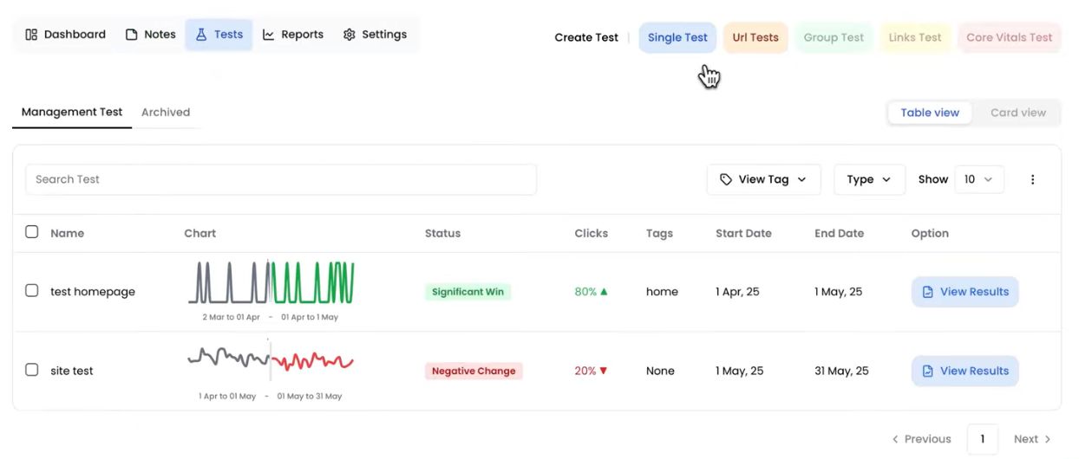Image resolution: width=1079 pixels, height=459 pixels.
Task: Select the test homepage row checkbox
Action: point(32,291)
